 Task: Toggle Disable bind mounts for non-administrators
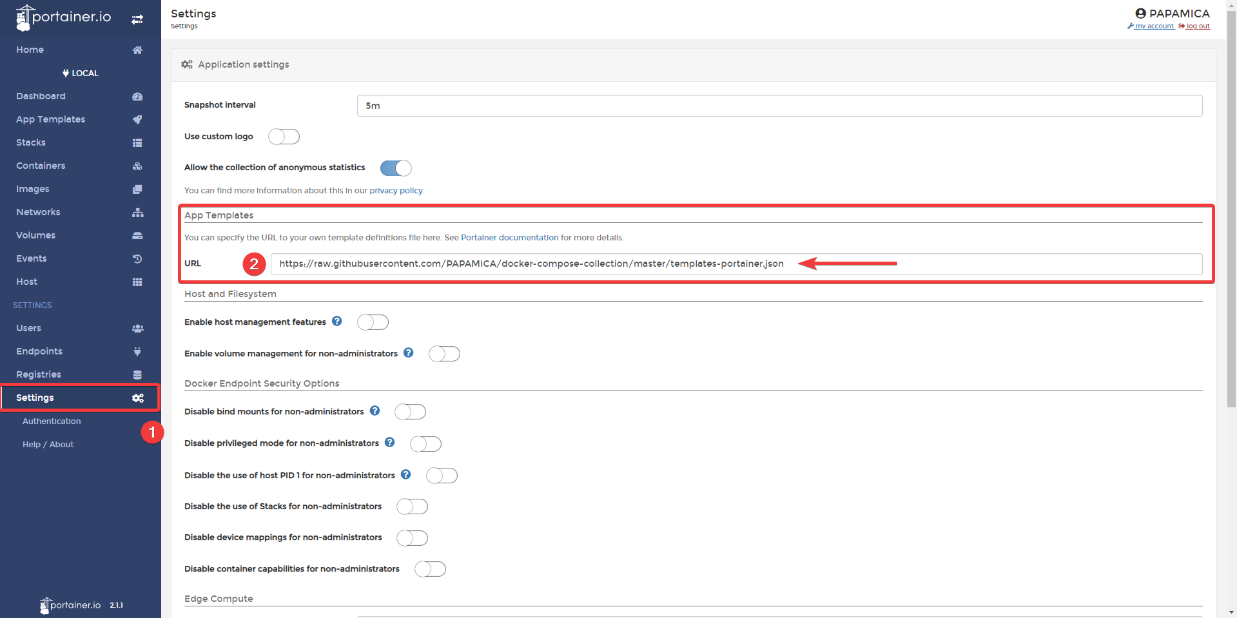[x=411, y=412]
